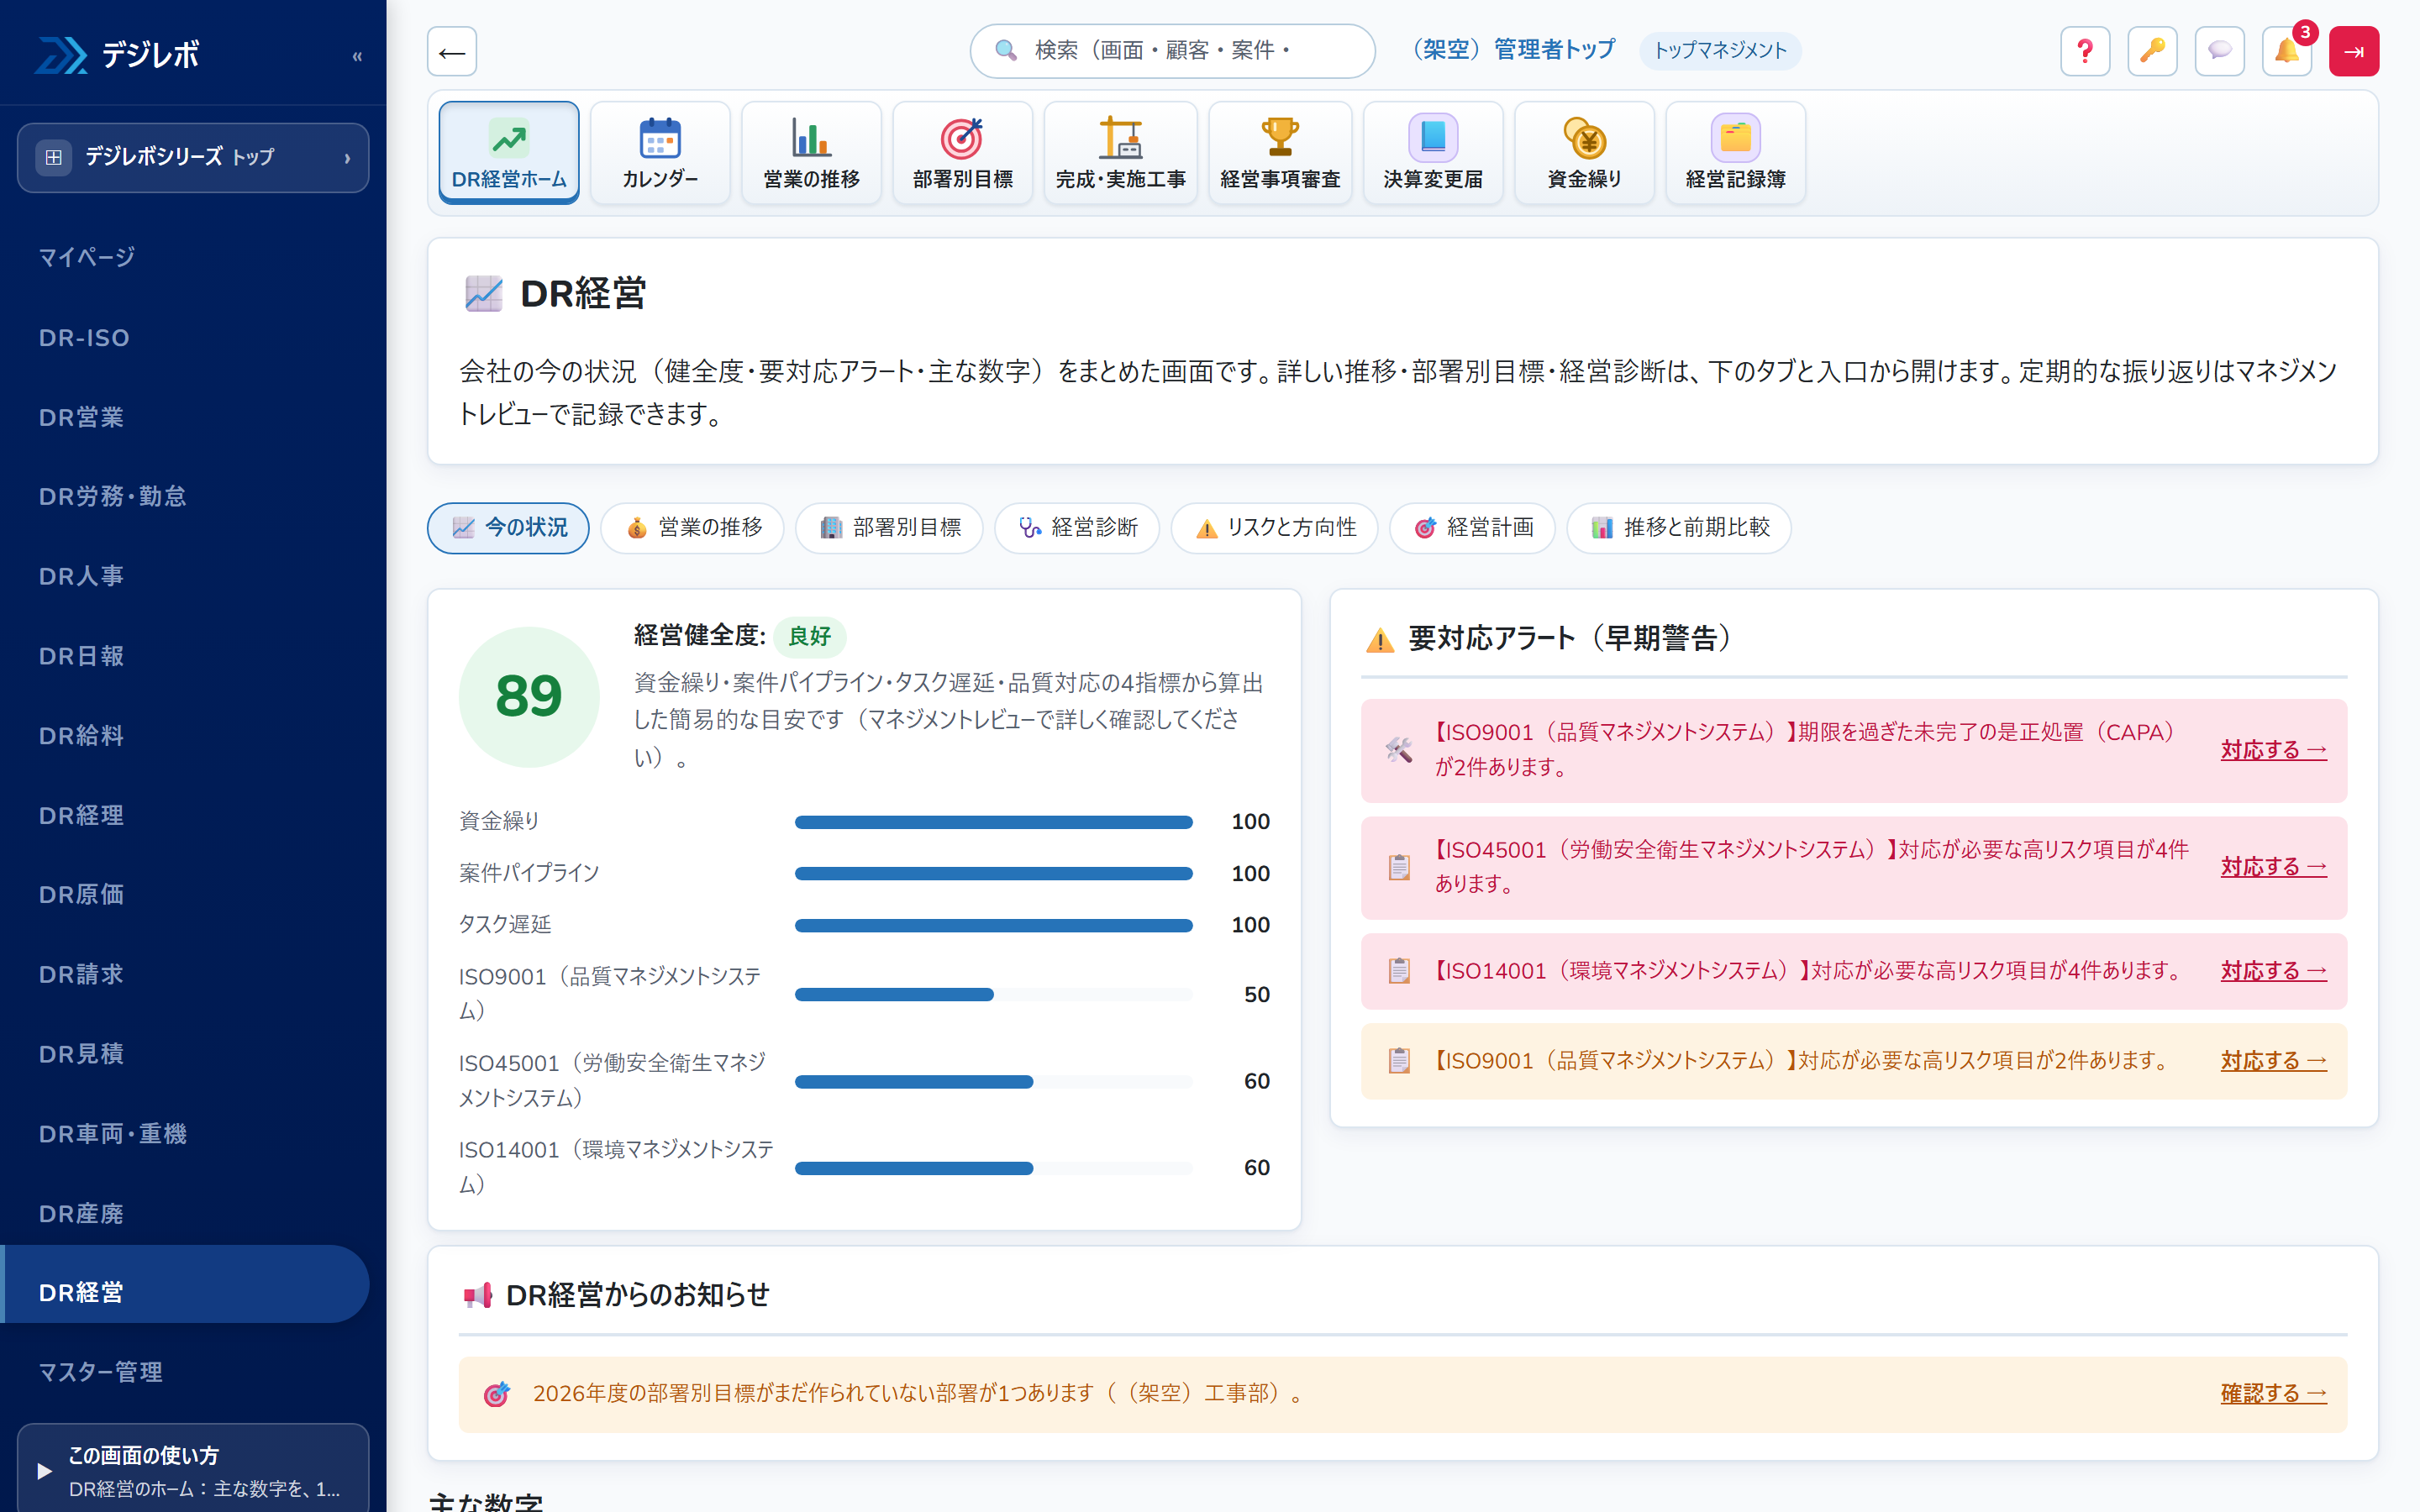
Task: Open the 決算変更届 book icon
Action: [x=1432, y=152]
